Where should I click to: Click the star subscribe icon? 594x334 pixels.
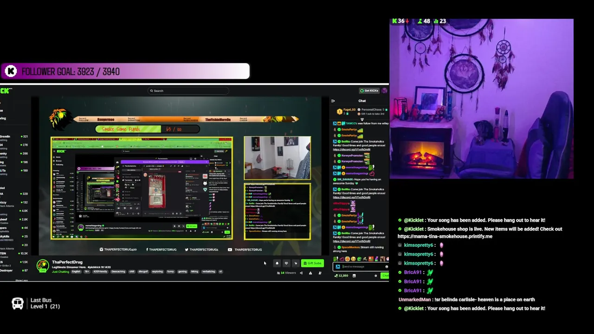pyautogui.click(x=296, y=263)
